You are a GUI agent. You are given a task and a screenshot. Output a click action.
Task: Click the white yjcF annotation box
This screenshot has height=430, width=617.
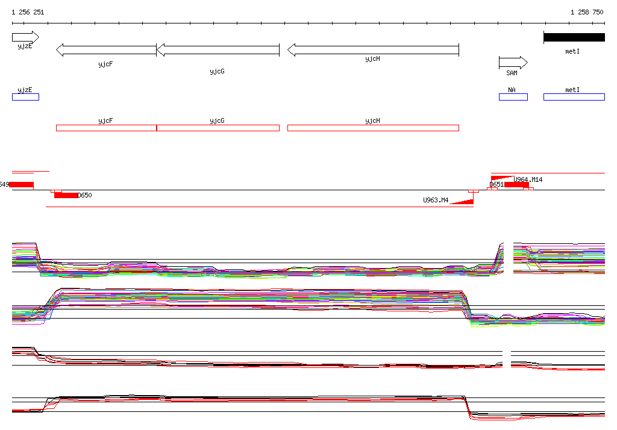106,128
